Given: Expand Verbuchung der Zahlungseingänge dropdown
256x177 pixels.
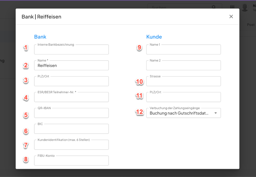Looking at the screenshot, I should click(215, 113).
